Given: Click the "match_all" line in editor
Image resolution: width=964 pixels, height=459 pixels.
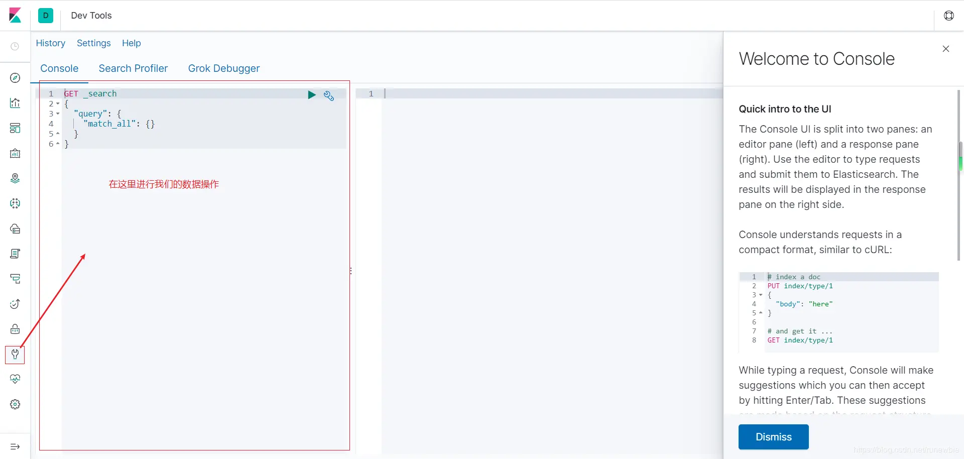Looking at the screenshot, I should pos(119,124).
